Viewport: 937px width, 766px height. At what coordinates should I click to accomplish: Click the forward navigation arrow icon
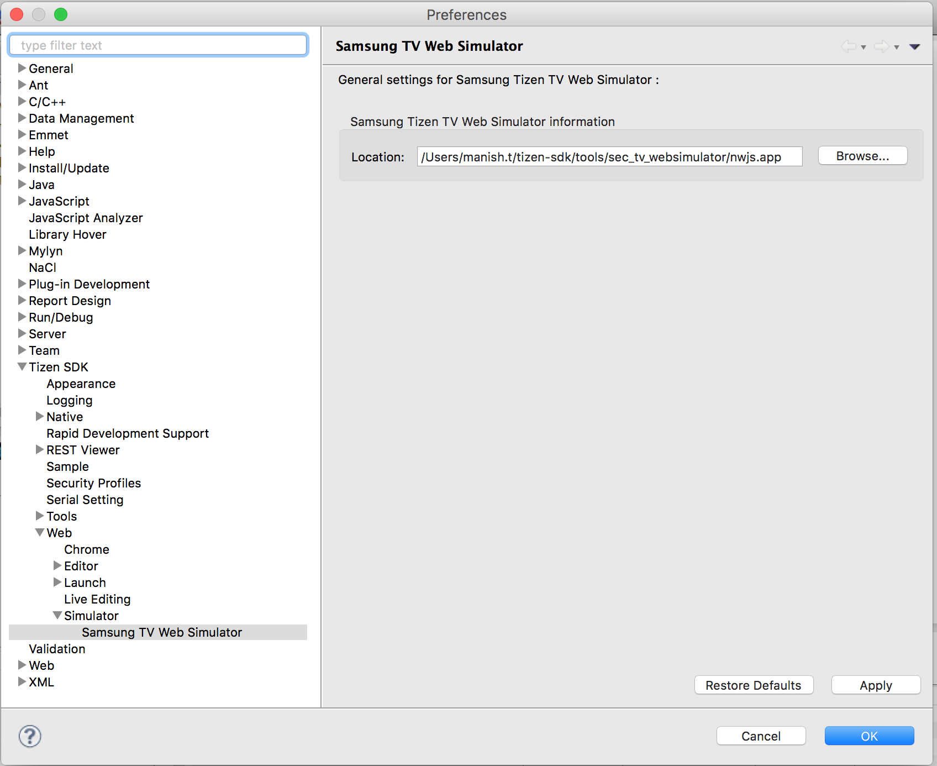click(x=882, y=46)
